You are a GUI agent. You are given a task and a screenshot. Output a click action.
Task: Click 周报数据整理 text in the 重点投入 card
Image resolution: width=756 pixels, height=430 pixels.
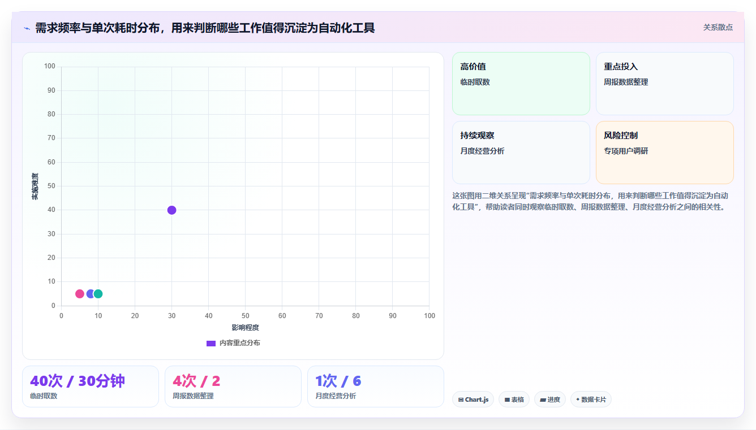tap(626, 82)
